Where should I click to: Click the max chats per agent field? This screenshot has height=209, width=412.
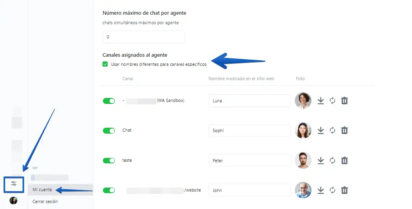click(143, 37)
